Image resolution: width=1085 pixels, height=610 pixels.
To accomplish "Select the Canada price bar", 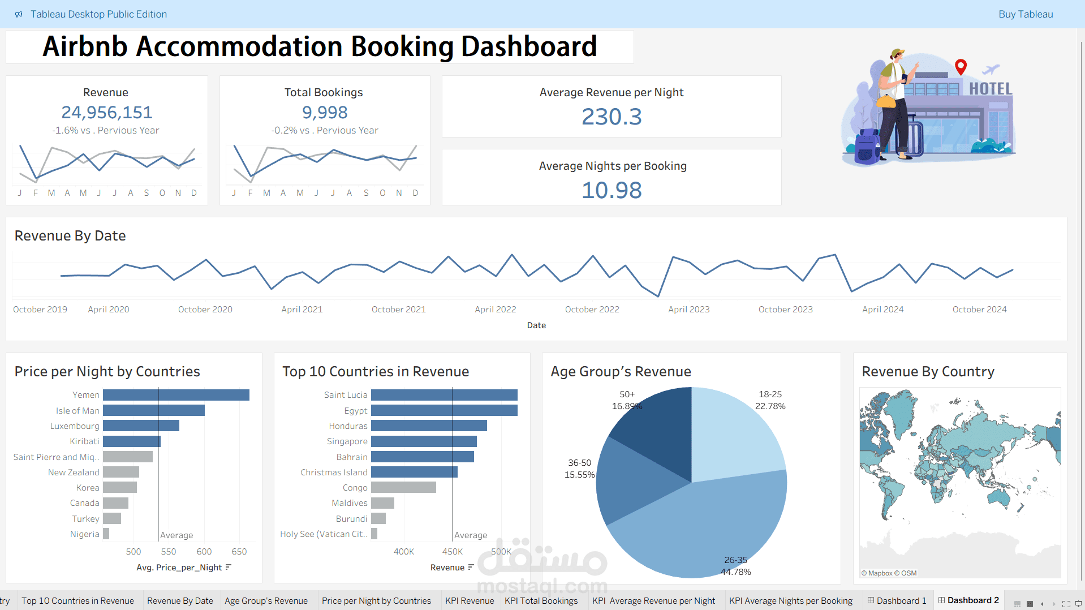I will tap(115, 503).
